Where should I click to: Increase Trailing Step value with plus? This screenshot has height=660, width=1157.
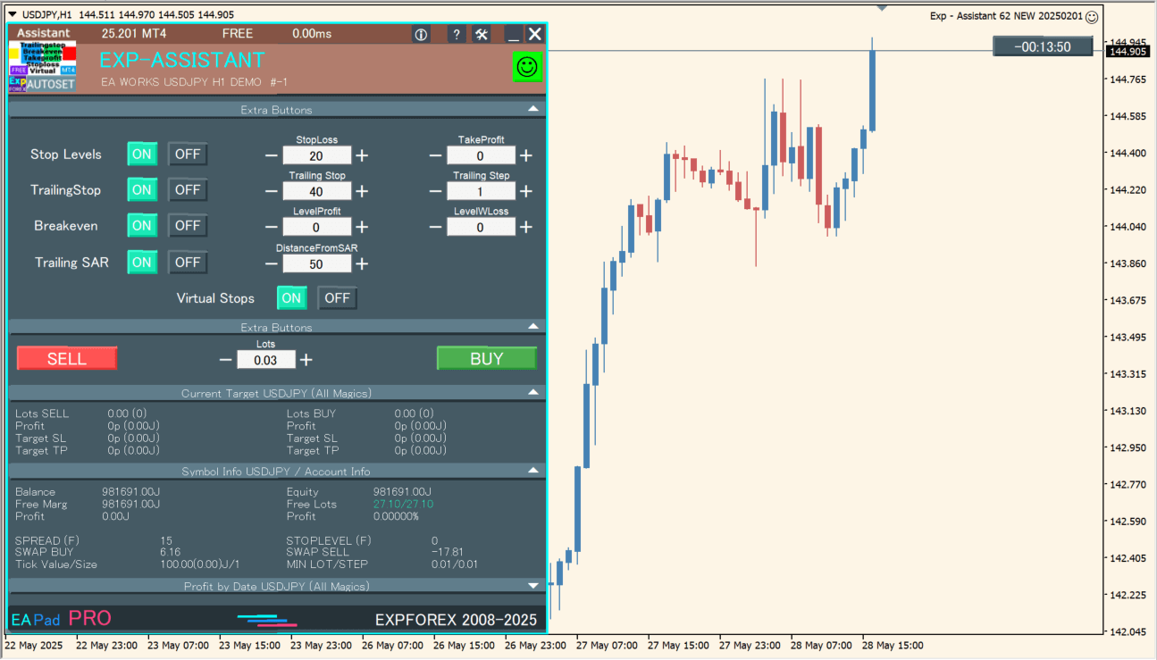coord(526,191)
